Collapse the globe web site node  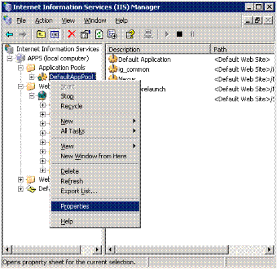(32, 96)
